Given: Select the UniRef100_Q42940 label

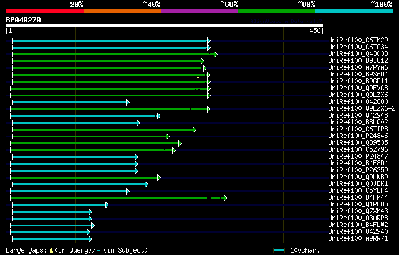Looking at the screenshot, I should tap(358, 231).
